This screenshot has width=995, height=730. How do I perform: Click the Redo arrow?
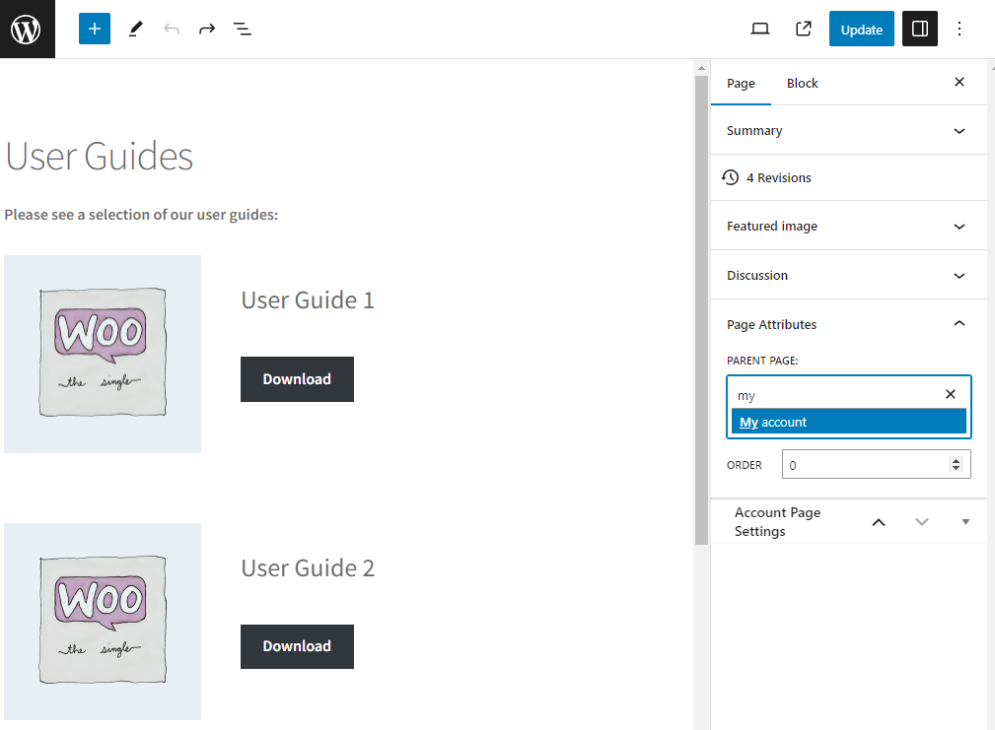click(207, 30)
